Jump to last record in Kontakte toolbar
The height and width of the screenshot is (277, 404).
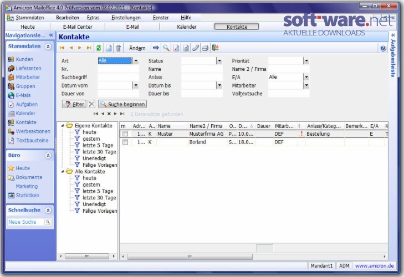coord(89,48)
